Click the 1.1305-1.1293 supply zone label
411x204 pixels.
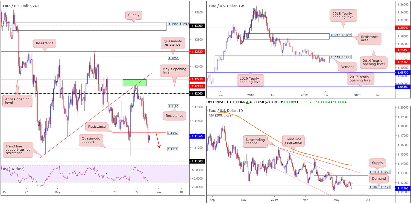[178, 24]
